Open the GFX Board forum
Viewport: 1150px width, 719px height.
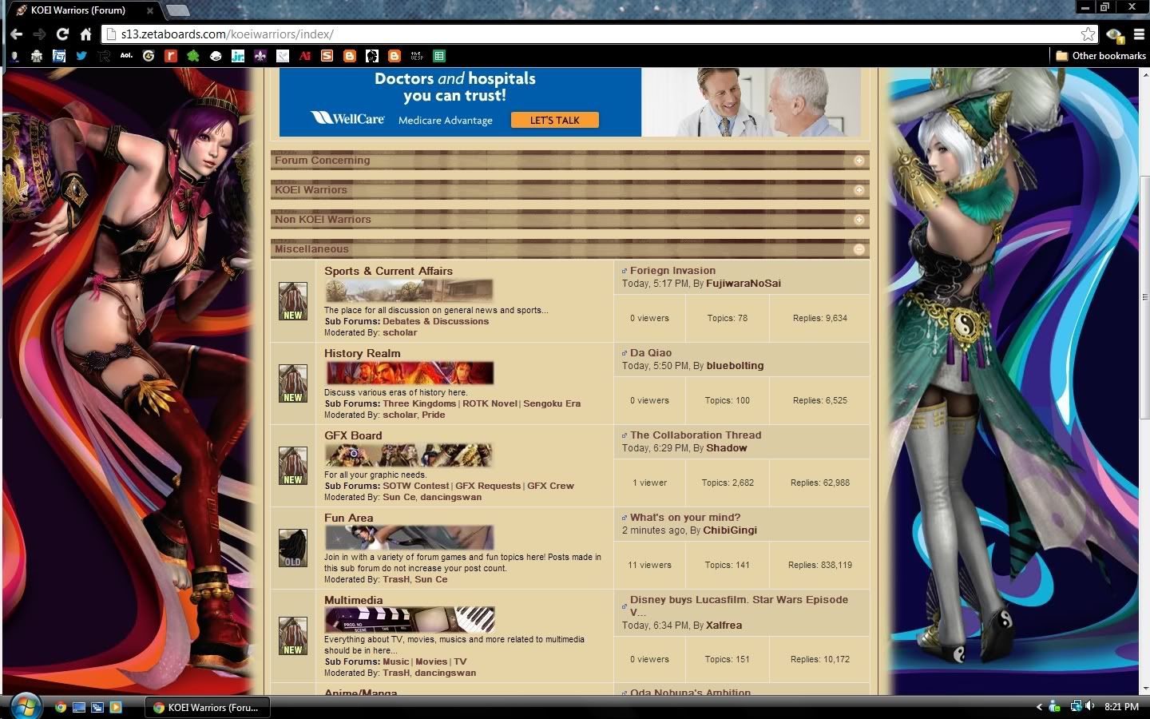click(x=353, y=435)
